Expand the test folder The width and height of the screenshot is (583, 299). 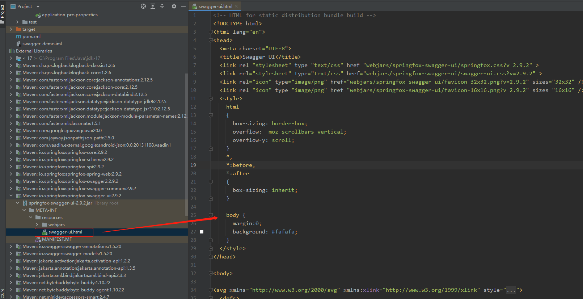point(17,22)
